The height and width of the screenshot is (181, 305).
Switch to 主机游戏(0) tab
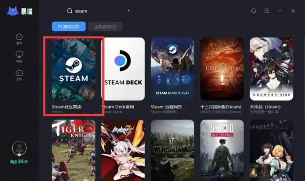point(105,27)
